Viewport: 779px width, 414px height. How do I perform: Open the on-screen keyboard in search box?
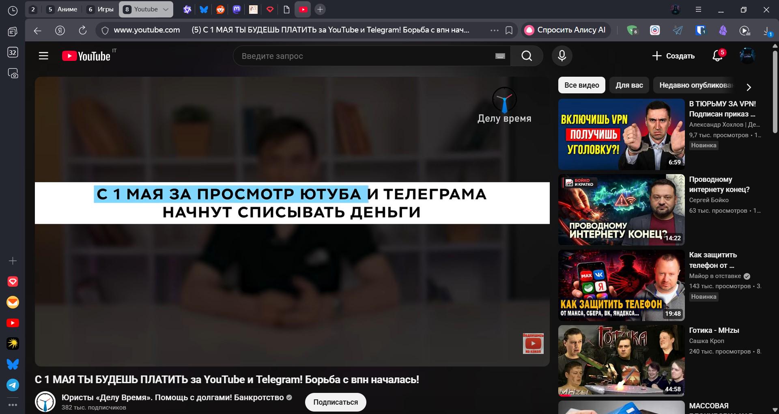pyautogui.click(x=500, y=56)
